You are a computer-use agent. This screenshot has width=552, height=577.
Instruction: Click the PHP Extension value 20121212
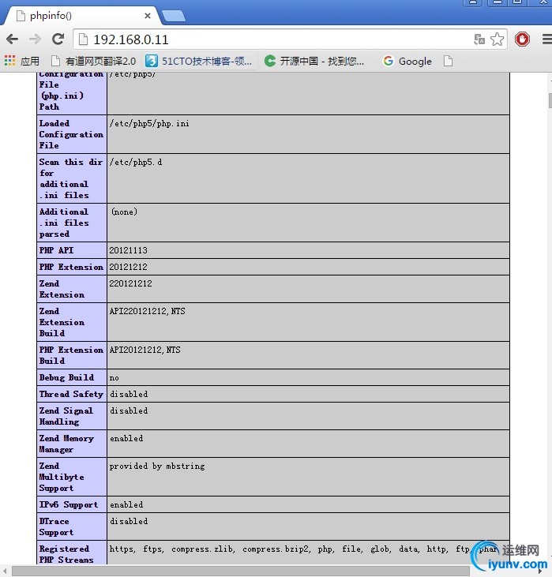[x=128, y=267]
